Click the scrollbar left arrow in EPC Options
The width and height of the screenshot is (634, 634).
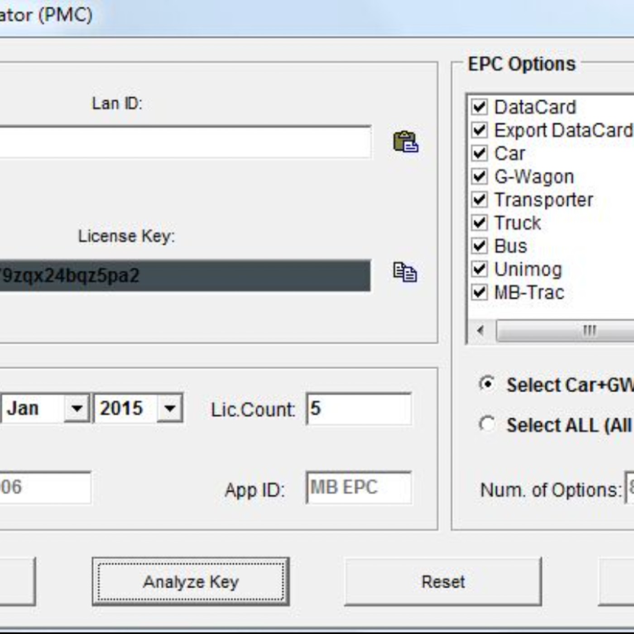[x=480, y=330]
